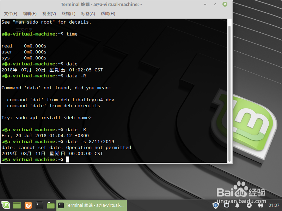
Task: Toggle the workspace switcher tray icon
Action: [227, 205]
